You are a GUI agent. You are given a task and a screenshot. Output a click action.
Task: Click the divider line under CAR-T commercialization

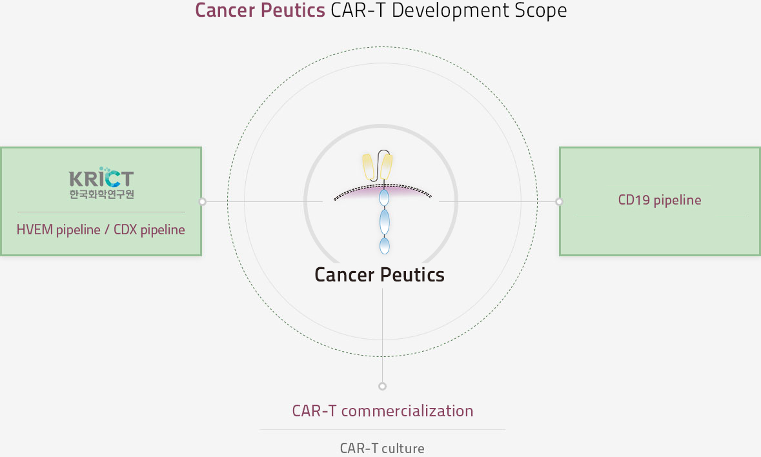[383, 429]
